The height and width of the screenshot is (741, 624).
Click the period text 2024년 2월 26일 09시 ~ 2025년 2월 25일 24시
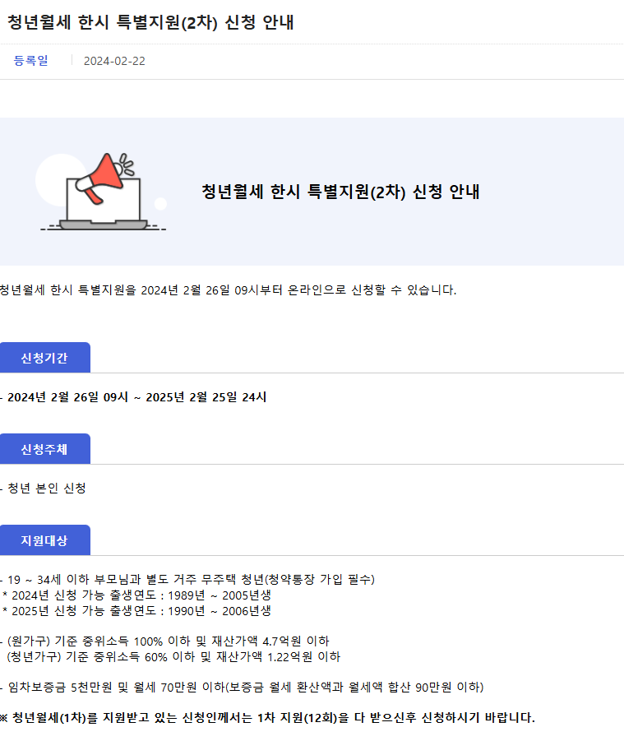[137, 397]
